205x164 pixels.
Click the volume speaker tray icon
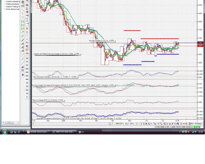click(195, 132)
